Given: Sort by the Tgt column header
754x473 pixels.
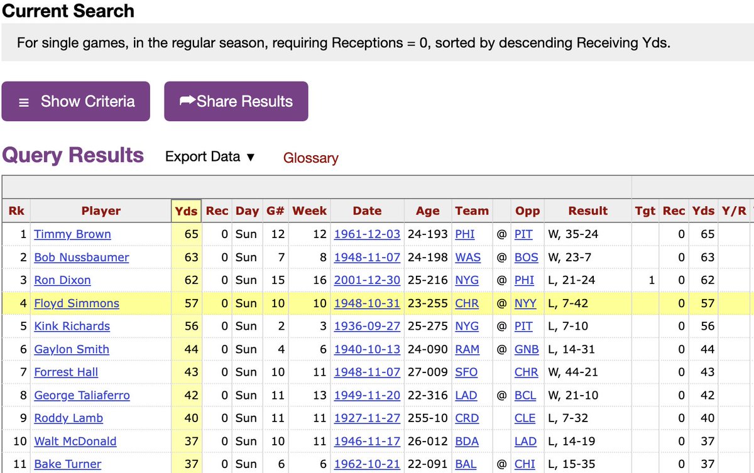Looking at the screenshot, I should [x=645, y=211].
